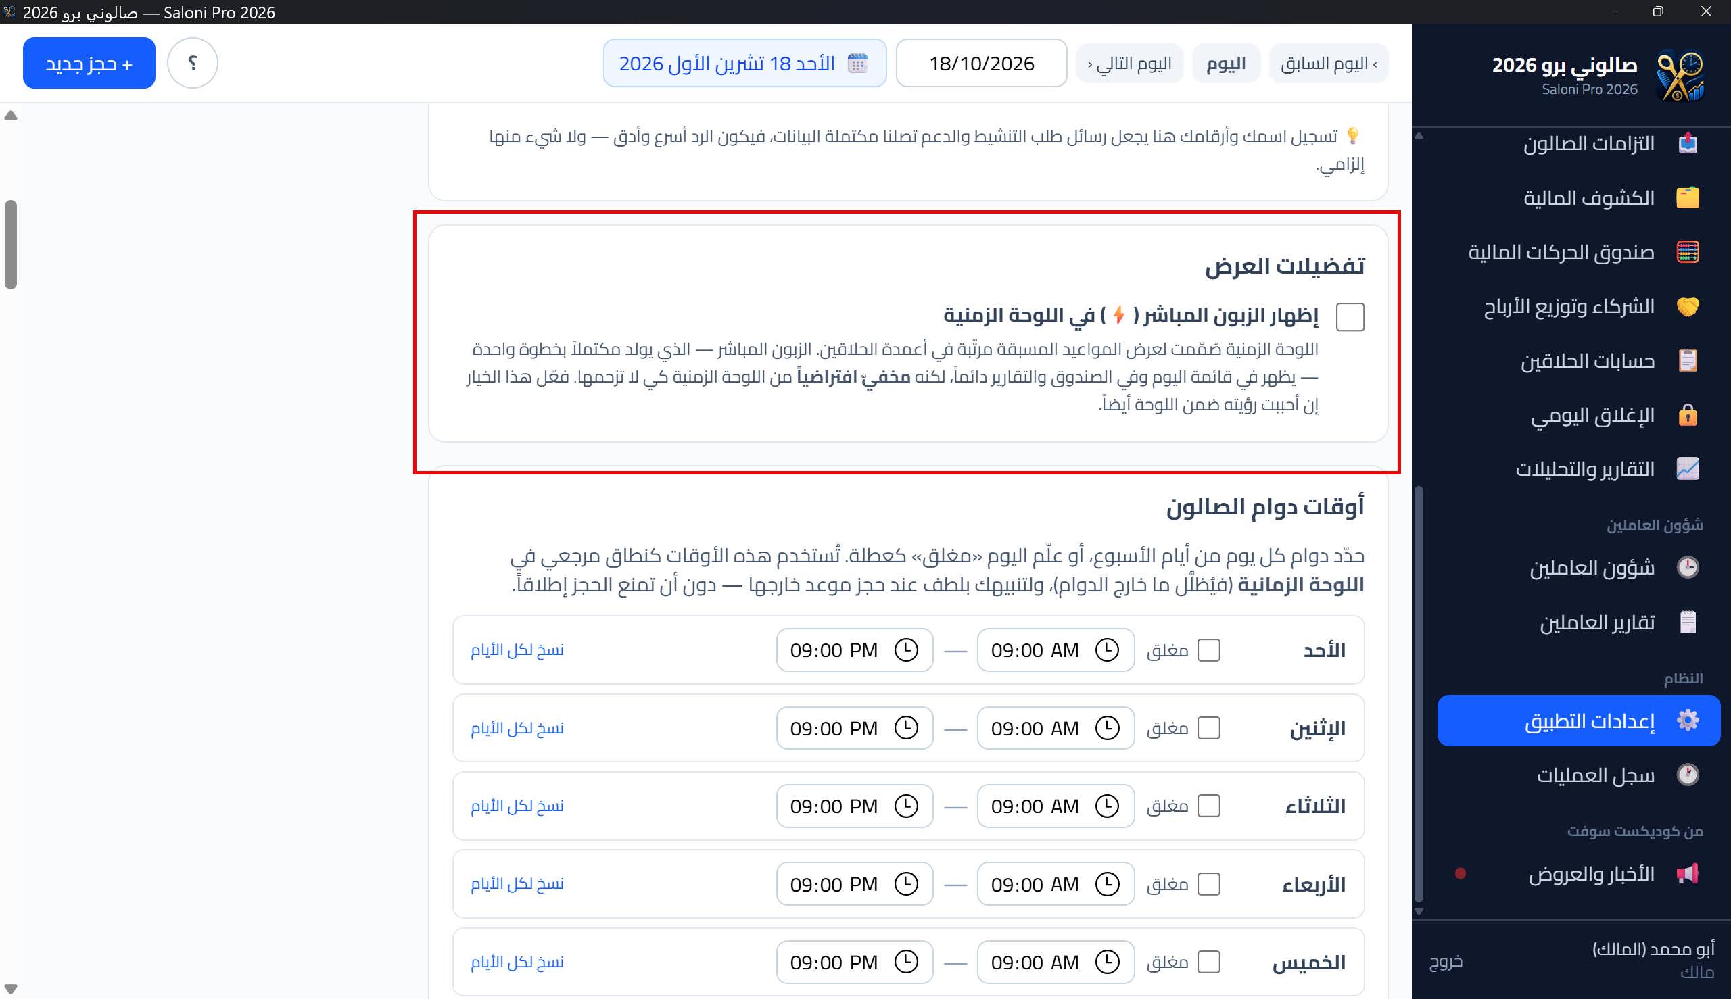Go to الكشوف المالية section
This screenshot has height=999, width=1731.
[1579, 197]
